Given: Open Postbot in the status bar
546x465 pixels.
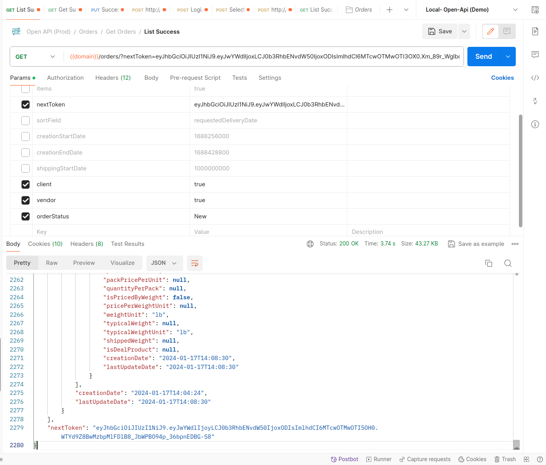Looking at the screenshot, I should point(344,459).
